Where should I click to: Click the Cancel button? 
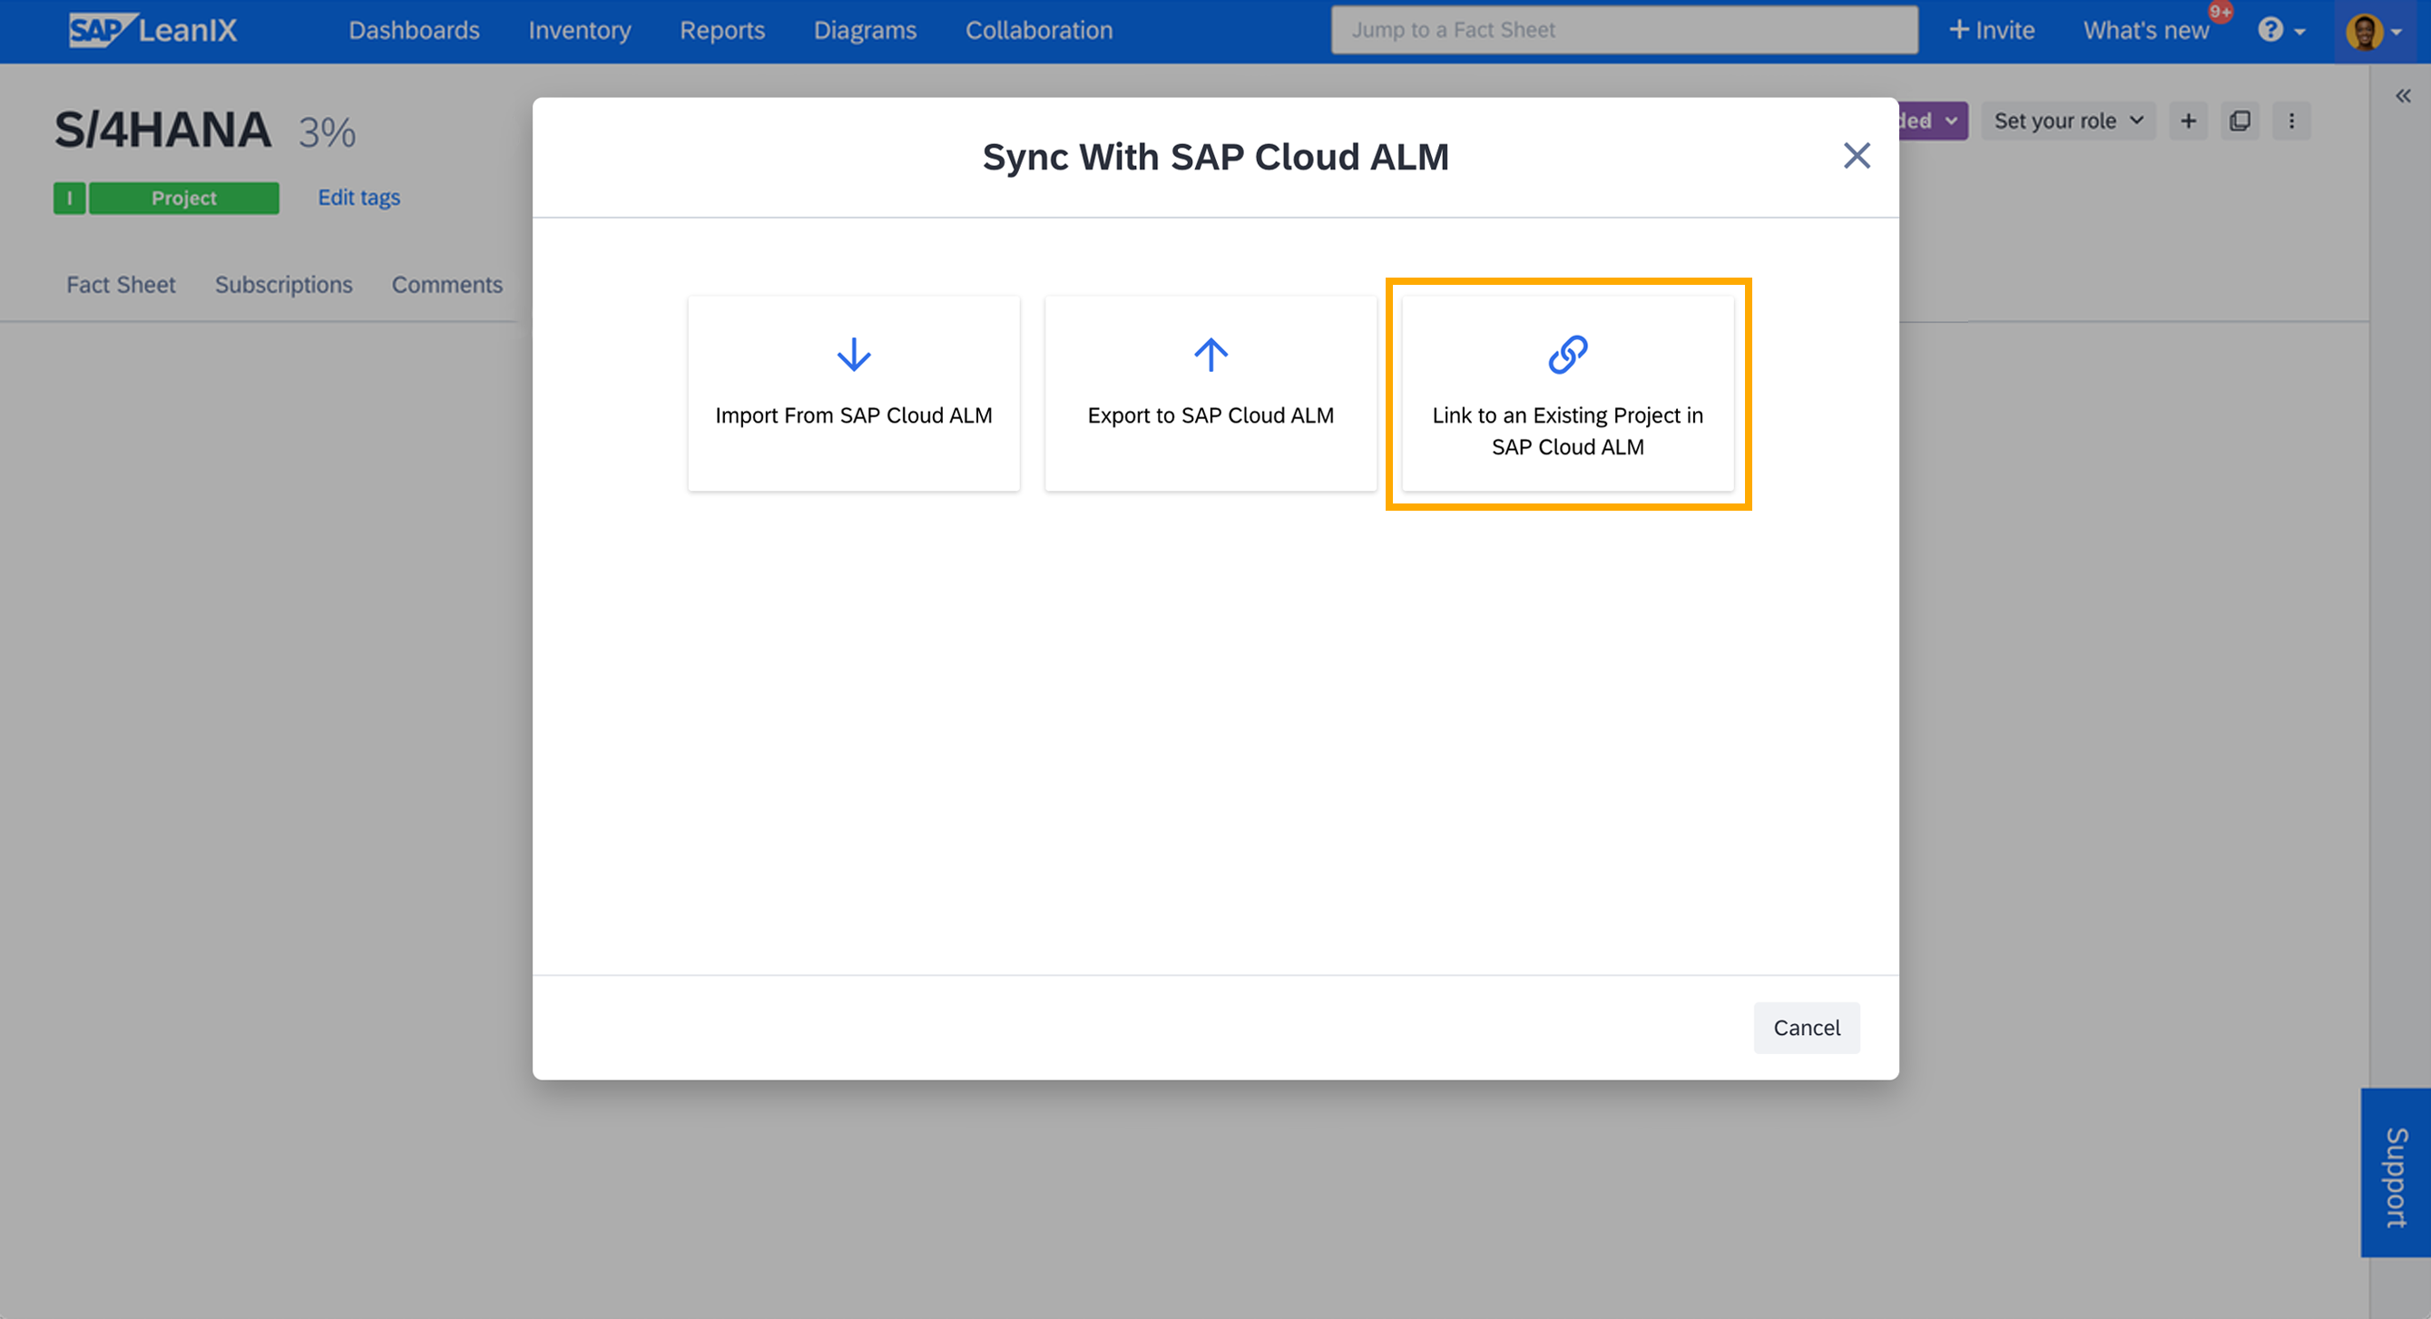tap(1806, 1027)
